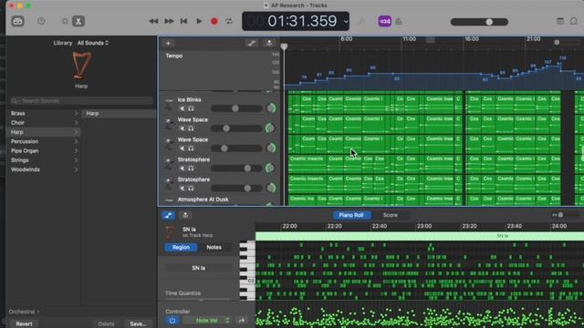Toggle the purple Count-in button
Image resolution: width=584 pixels, height=328 pixels.
[x=385, y=21]
